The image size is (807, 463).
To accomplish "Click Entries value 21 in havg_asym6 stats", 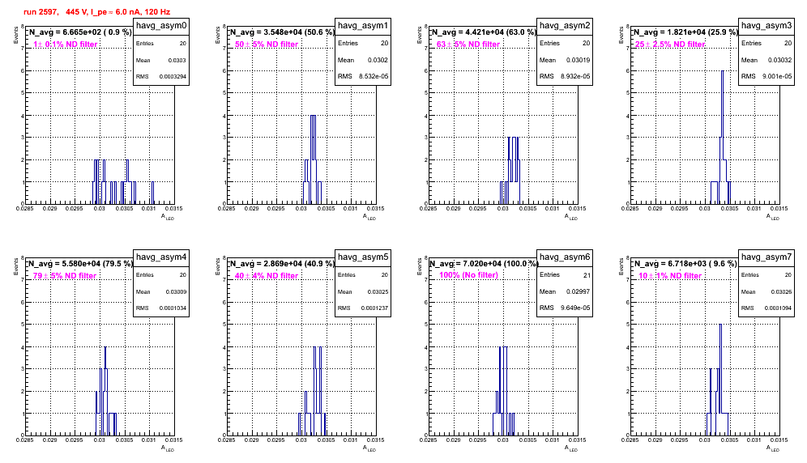I will 587,275.
